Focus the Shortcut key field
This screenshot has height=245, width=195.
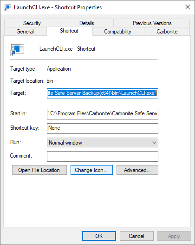click(x=103, y=128)
